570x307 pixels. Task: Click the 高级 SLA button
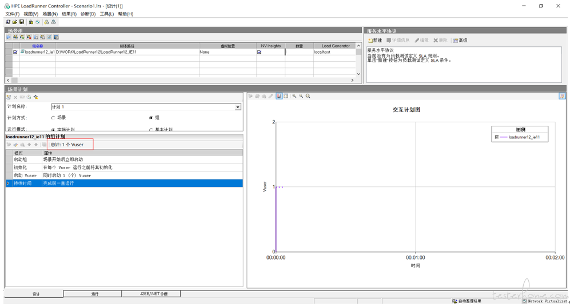pos(460,41)
